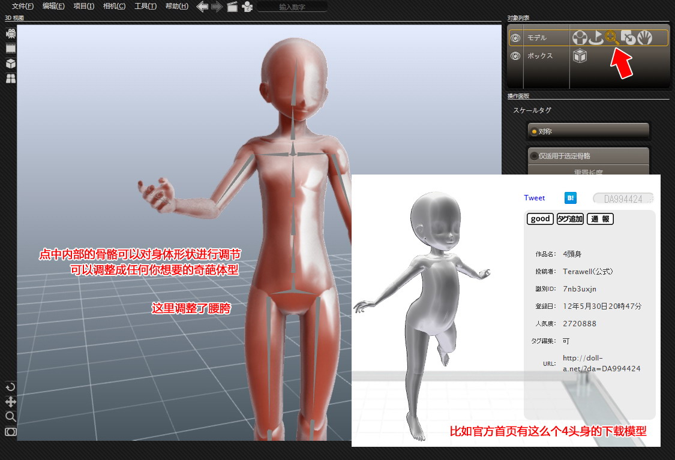Open the 工具(T) menu
The image size is (675, 460).
145,7
